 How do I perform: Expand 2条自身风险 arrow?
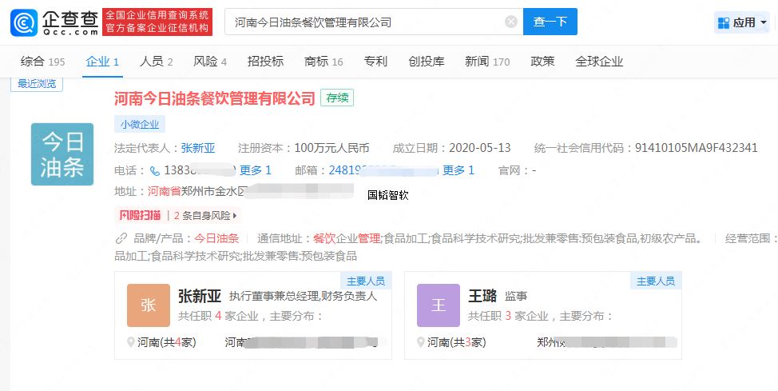point(234,216)
